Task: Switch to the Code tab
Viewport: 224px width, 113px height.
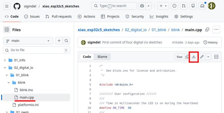Action: pos(12,16)
